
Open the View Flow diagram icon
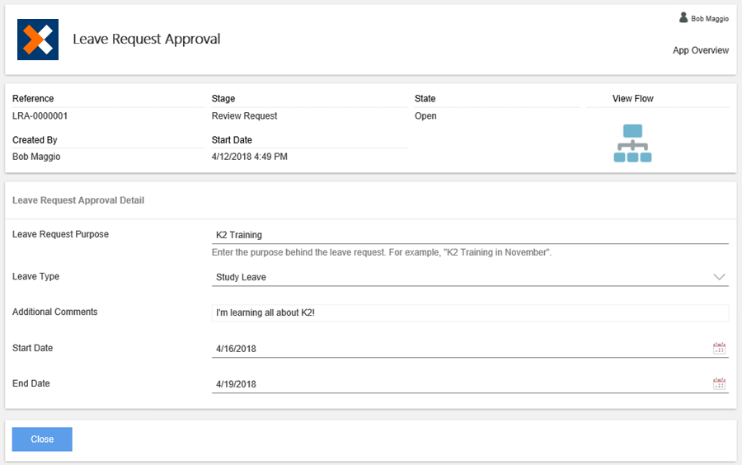coord(632,143)
